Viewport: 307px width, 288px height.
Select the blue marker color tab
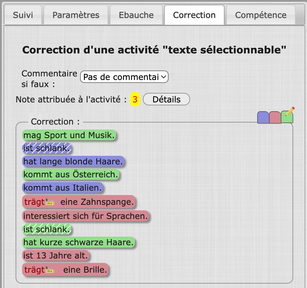point(263,117)
